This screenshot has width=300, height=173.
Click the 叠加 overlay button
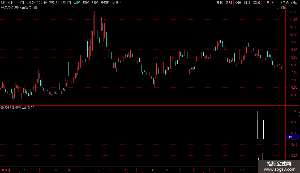[229, 2]
